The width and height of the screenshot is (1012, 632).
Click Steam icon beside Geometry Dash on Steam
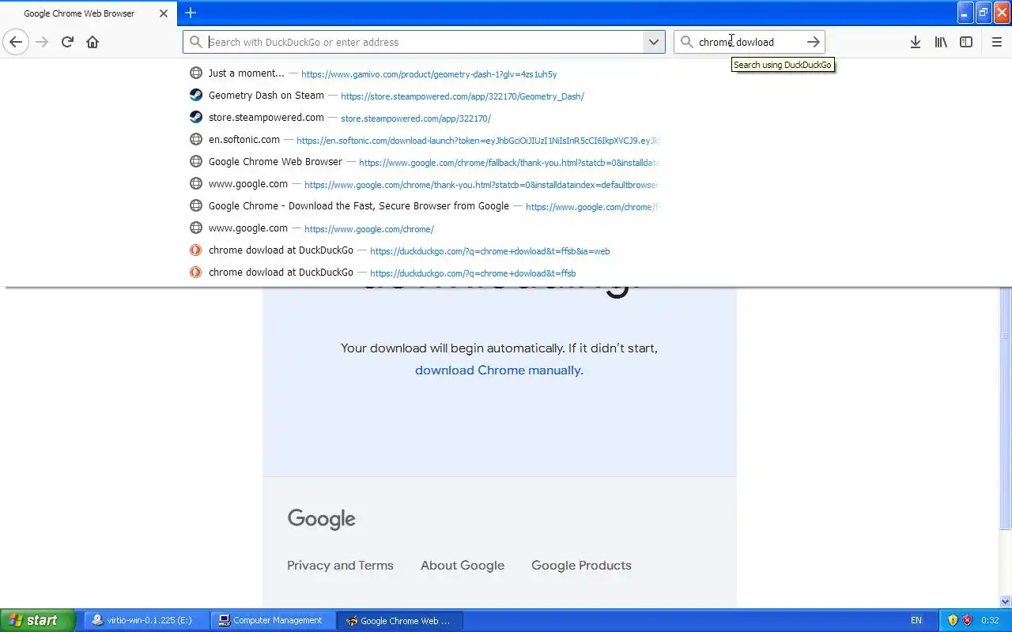(x=196, y=95)
